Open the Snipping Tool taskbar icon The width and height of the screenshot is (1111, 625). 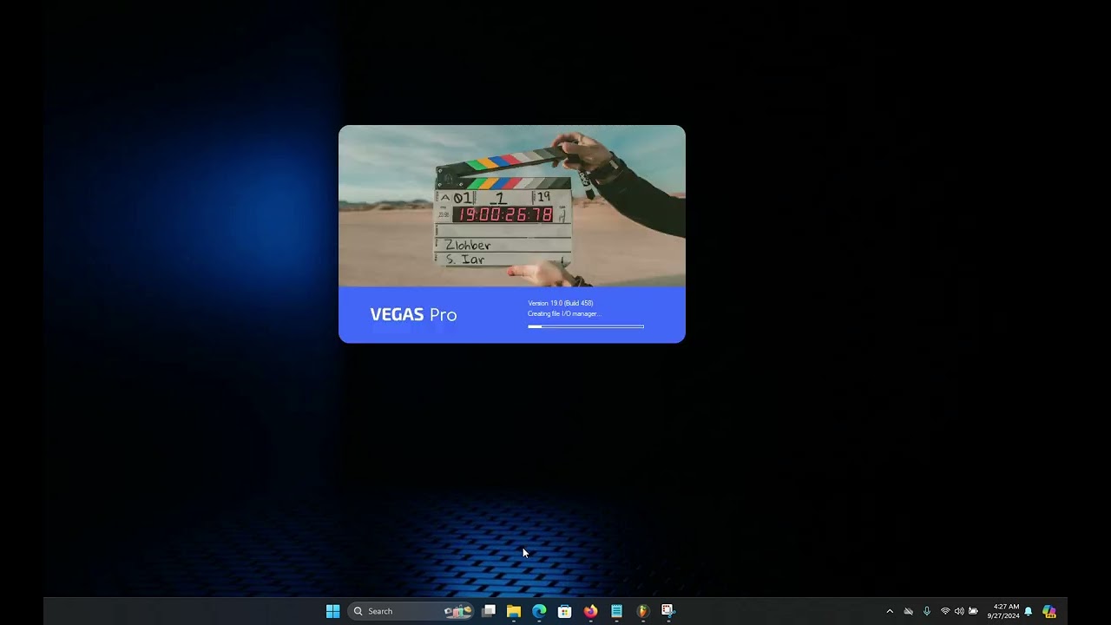coord(667,611)
